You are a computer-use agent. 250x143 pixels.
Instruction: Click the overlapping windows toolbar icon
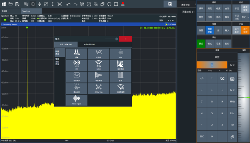[x=102, y=4]
